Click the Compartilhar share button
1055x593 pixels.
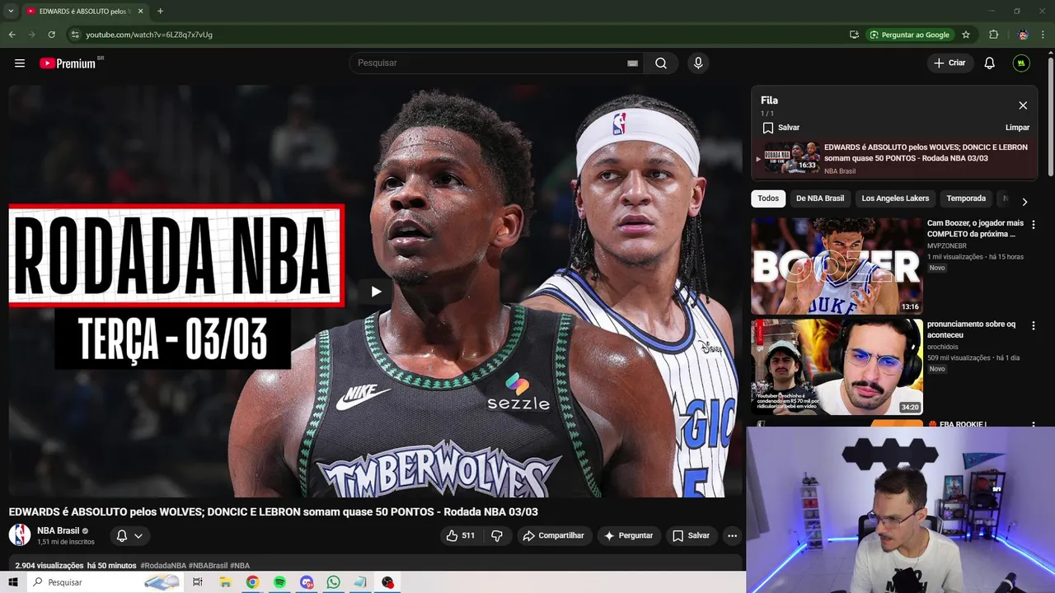(553, 535)
